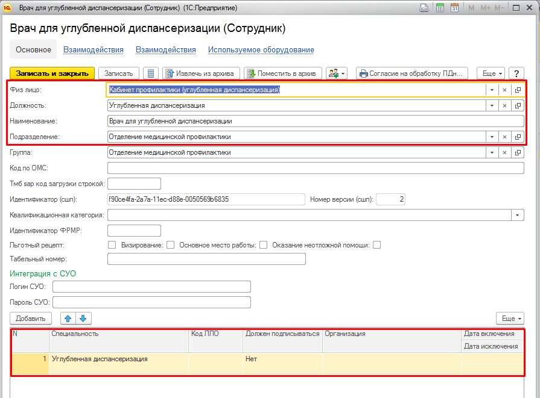Switch to Используемое оборудование tab
540x398 pixels.
point(261,50)
